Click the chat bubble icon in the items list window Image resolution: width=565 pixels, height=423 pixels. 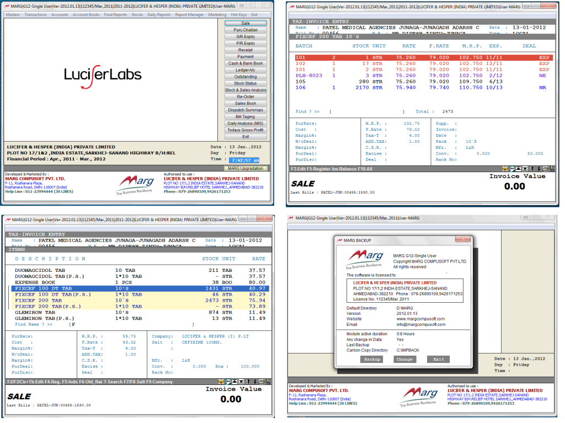pyautogui.click(x=228, y=381)
